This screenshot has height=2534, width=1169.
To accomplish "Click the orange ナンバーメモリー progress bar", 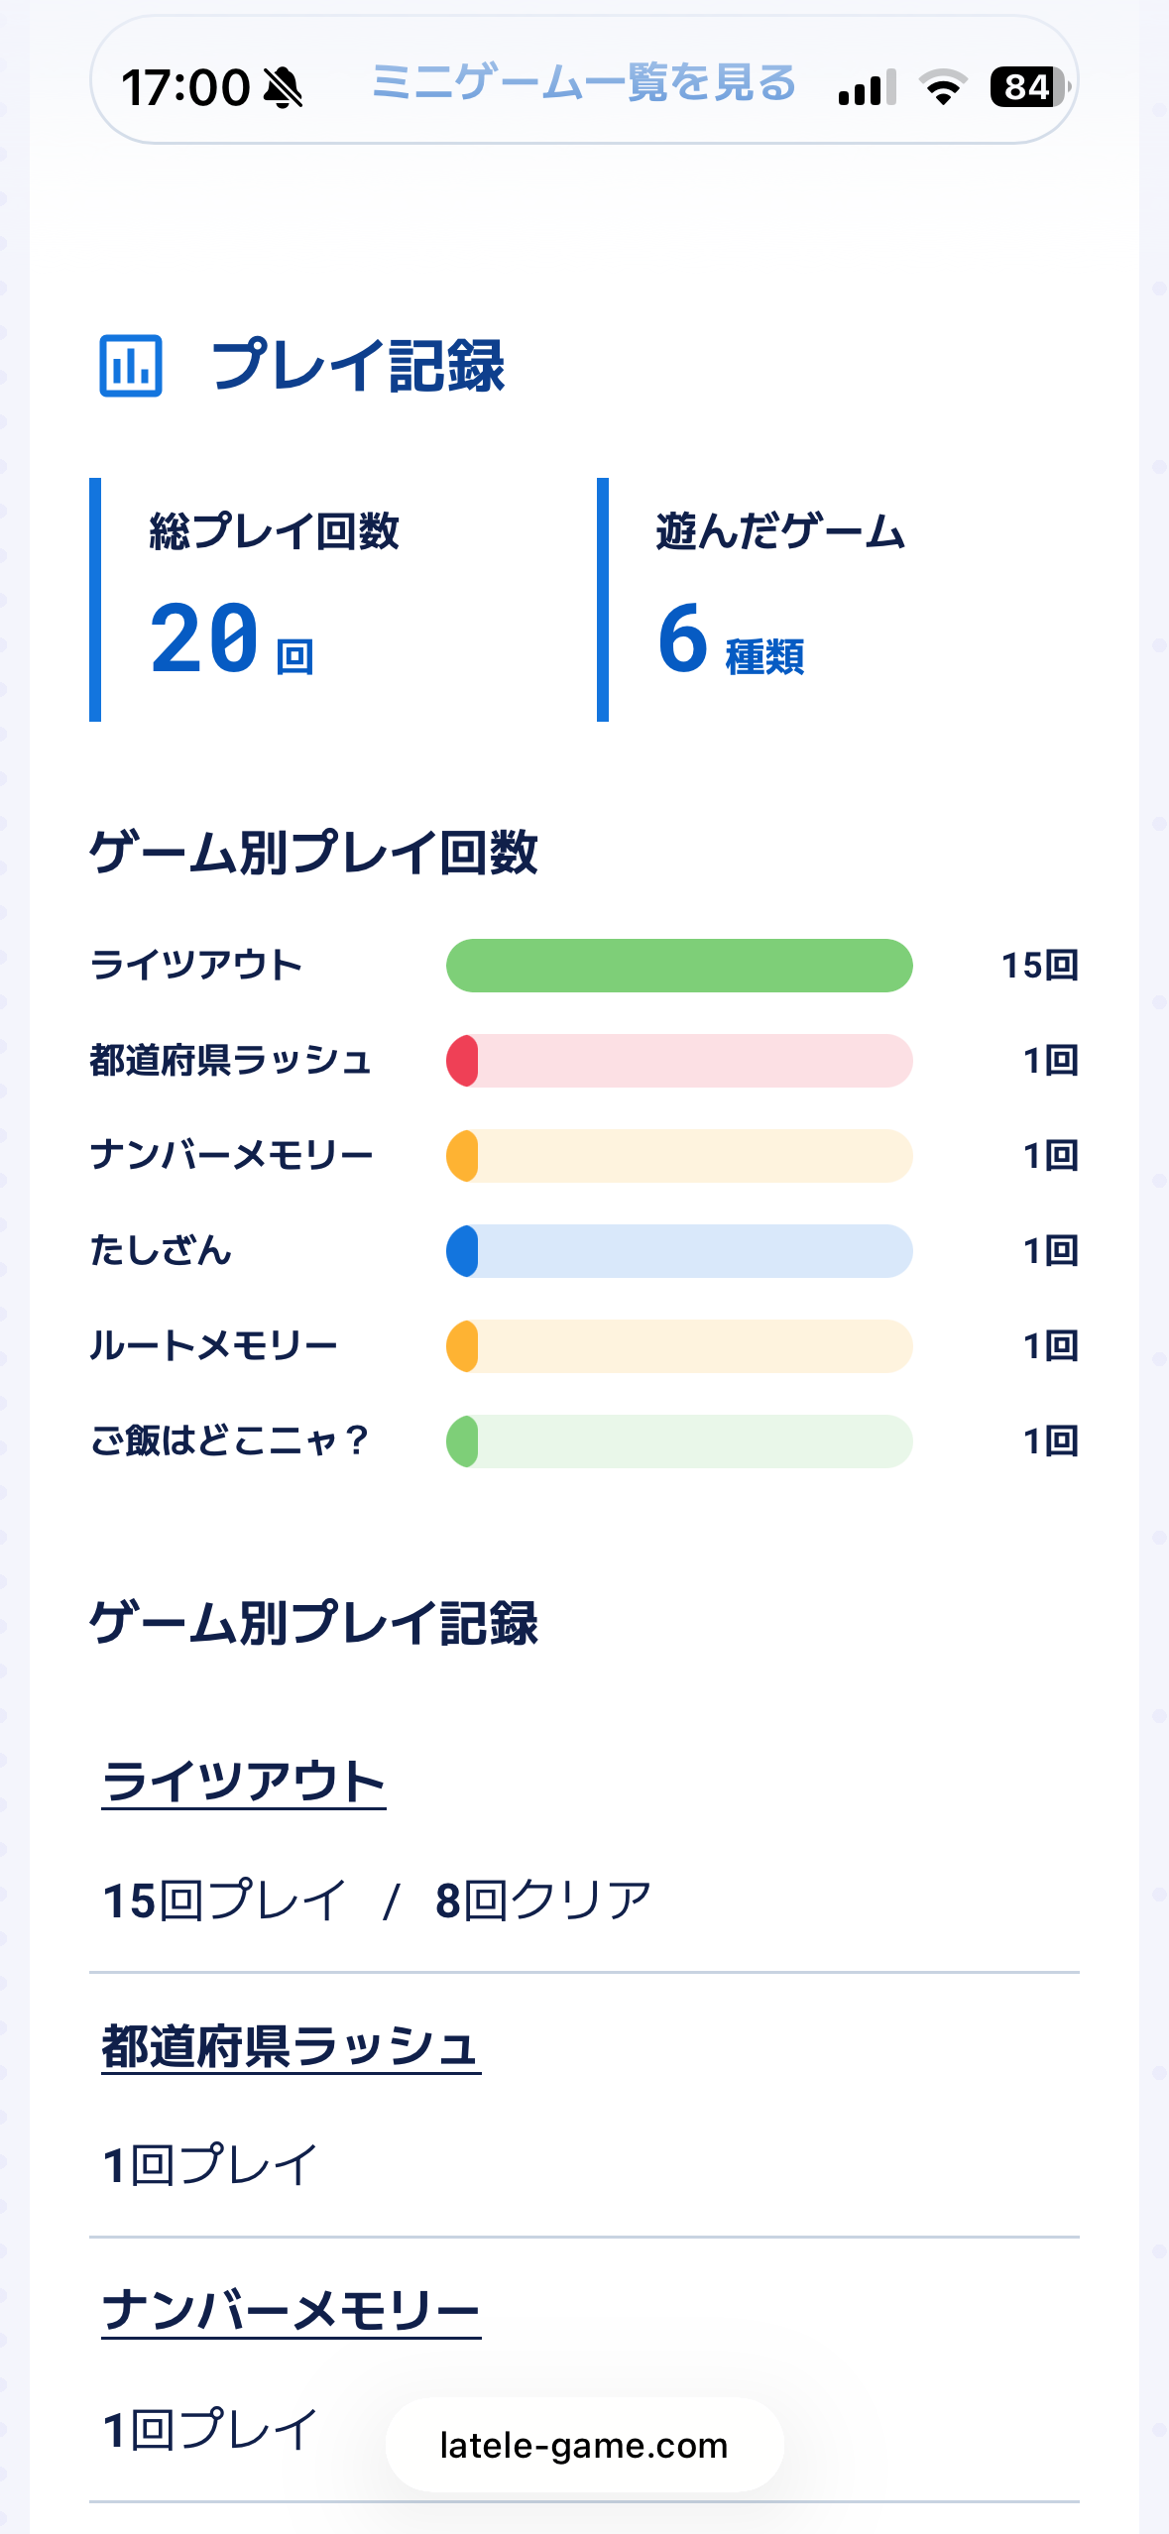I will click(679, 1156).
